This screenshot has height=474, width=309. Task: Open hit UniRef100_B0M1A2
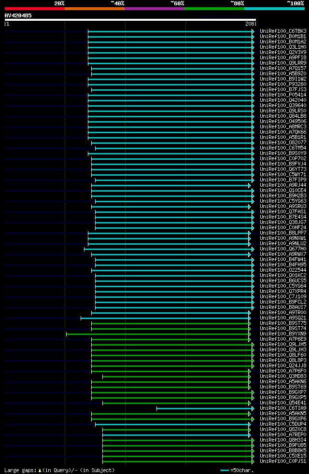pos(283,42)
